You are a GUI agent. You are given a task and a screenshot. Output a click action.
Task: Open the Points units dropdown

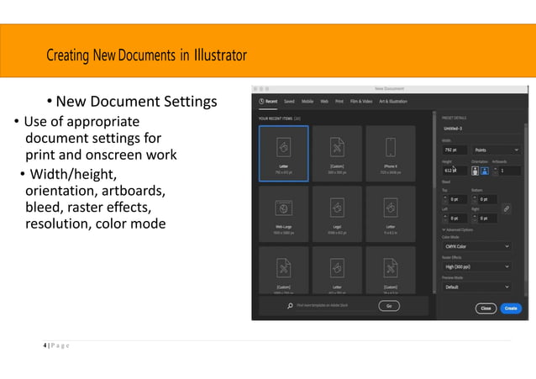coord(497,150)
